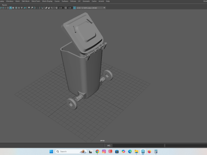Screen dimensions: 207x155
Task: Click the persp camera label
Action: [102, 140]
